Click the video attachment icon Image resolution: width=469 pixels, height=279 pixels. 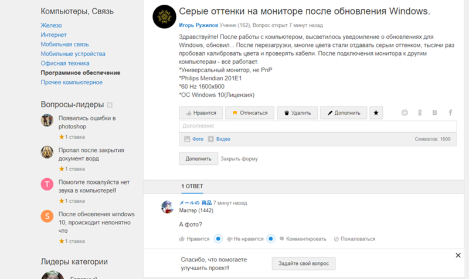click(x=211, y=139)
